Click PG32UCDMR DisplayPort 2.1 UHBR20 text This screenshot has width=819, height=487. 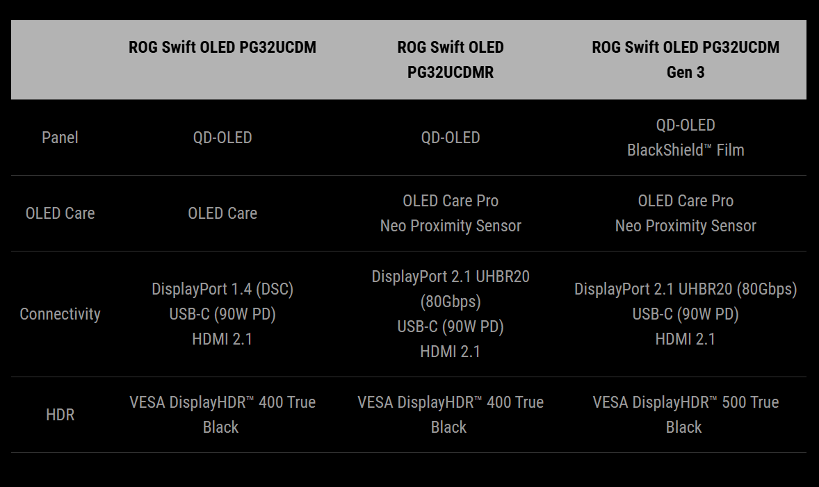[451, 276]
